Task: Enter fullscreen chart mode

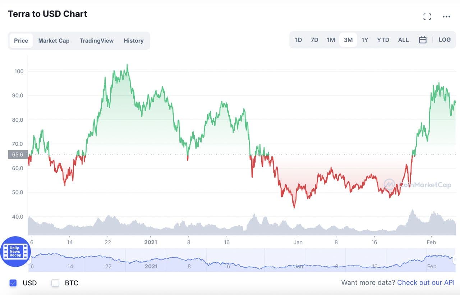Action: click(x=427, y=17)
